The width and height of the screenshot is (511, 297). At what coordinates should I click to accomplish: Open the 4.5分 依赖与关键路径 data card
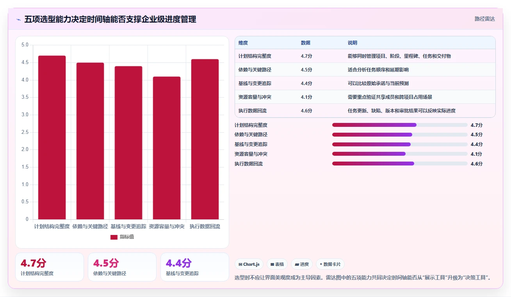click(122, 267)
